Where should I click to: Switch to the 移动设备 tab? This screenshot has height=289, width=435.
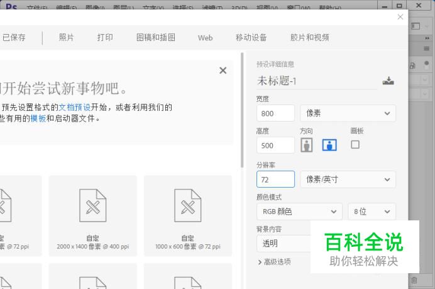251,37
